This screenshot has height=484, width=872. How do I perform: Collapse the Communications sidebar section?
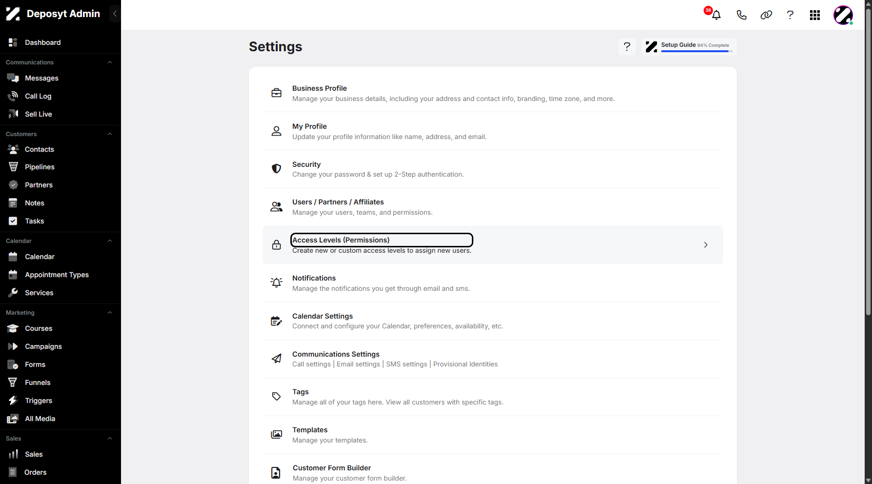(110, 62)
